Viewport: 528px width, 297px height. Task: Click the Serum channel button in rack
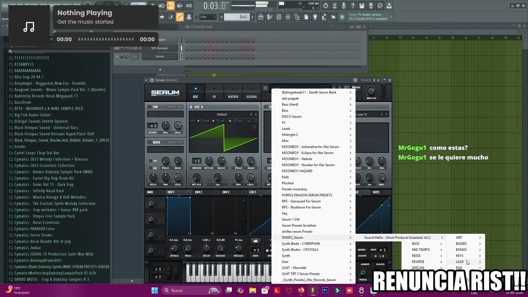[160, 57]
